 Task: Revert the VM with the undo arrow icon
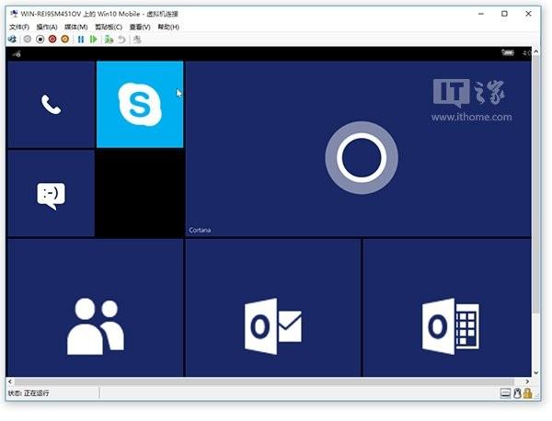point(121,40)
